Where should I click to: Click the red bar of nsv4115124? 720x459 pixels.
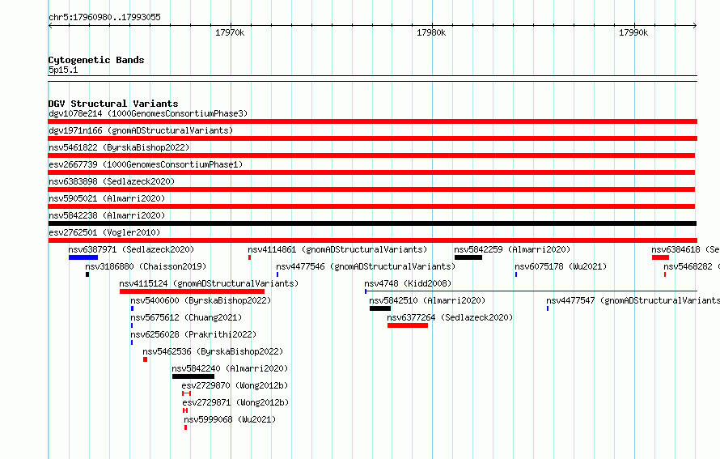192,291
